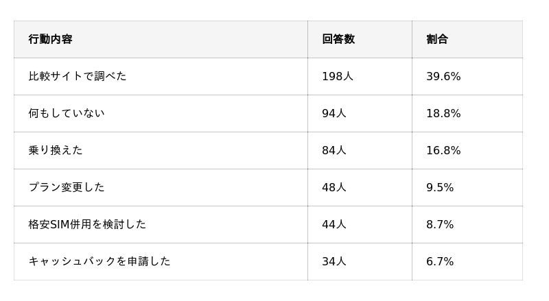The image size is (549, 301).
Task: Click the 198人 response count
Action: (338, 76)
